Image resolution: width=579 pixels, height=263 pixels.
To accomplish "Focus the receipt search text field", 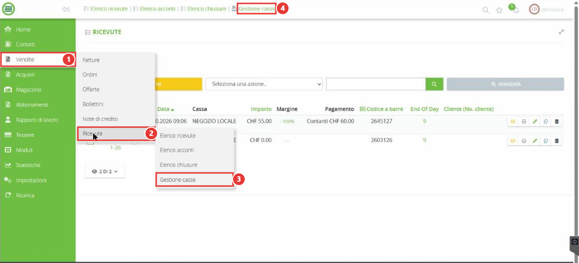I will tap(376, 84).
